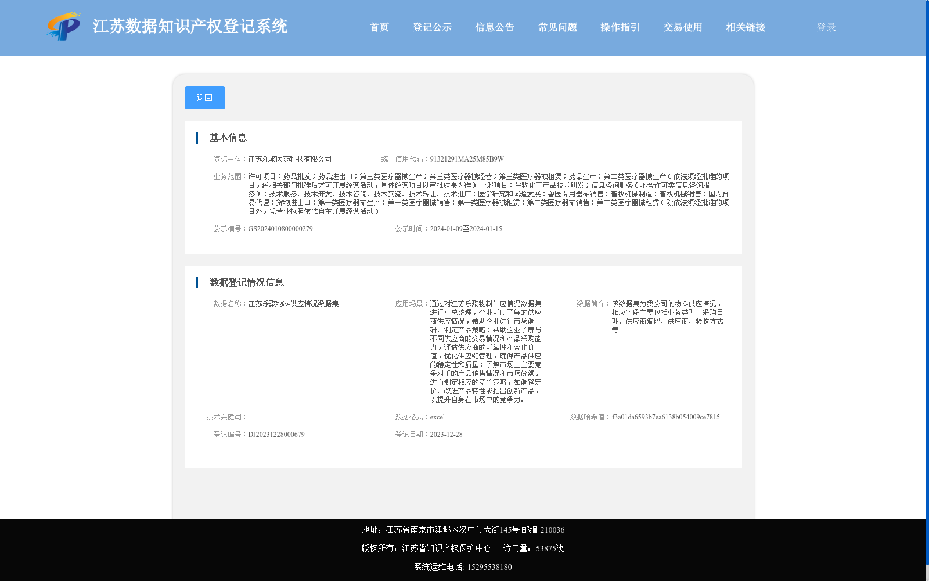Open the 交易使用 menu item
The height and width of the screenshot is (581, 929).
click(x=683, y=27)
